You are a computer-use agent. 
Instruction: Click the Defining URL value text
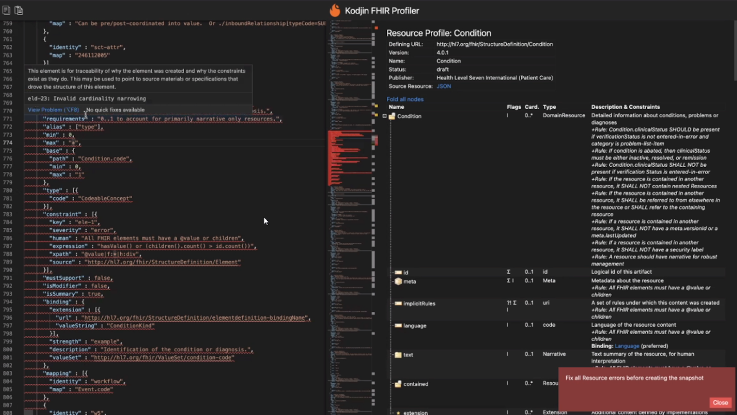click(495, 44)
